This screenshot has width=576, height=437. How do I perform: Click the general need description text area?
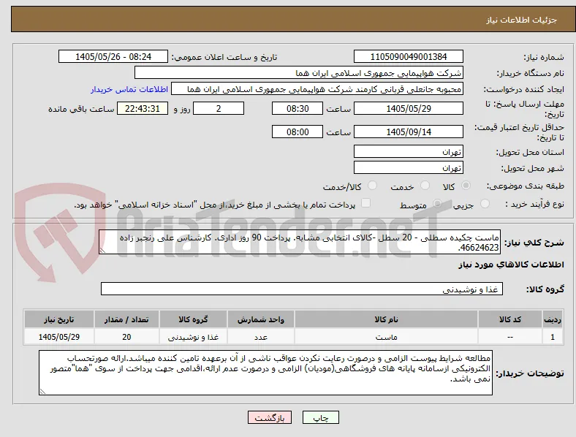click(x=300, y=242)
